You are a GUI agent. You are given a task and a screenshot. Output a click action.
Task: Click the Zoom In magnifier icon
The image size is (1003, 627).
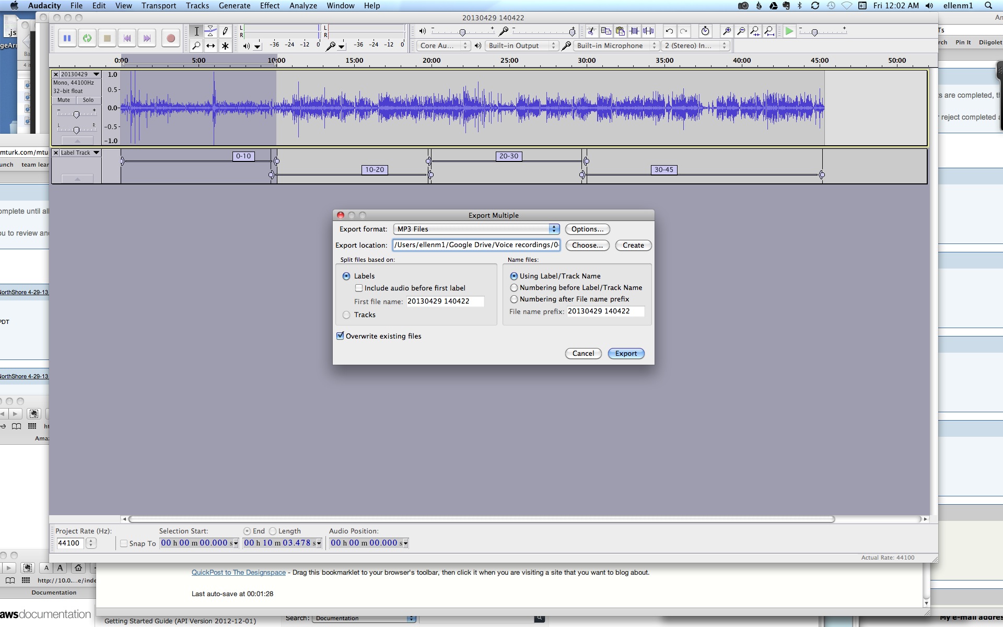click(727, 31)
